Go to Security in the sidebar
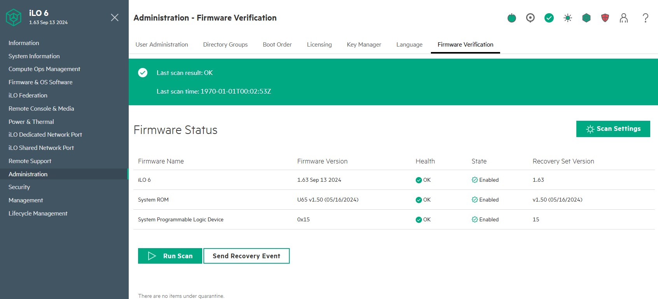 coord(19,187)
